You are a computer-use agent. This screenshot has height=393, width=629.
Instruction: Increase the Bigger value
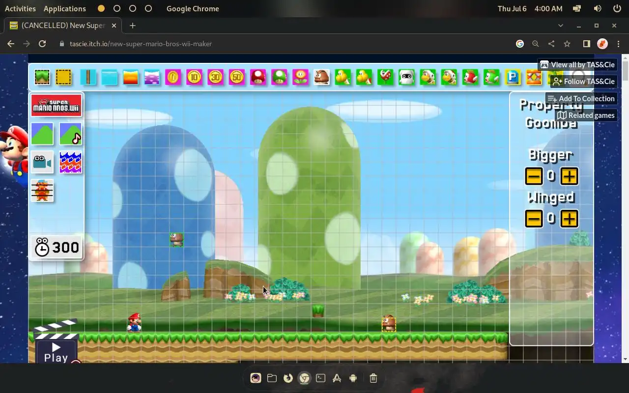(569, 176)
